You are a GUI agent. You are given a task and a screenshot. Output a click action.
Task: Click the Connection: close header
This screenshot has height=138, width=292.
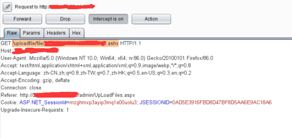point(21,88)
